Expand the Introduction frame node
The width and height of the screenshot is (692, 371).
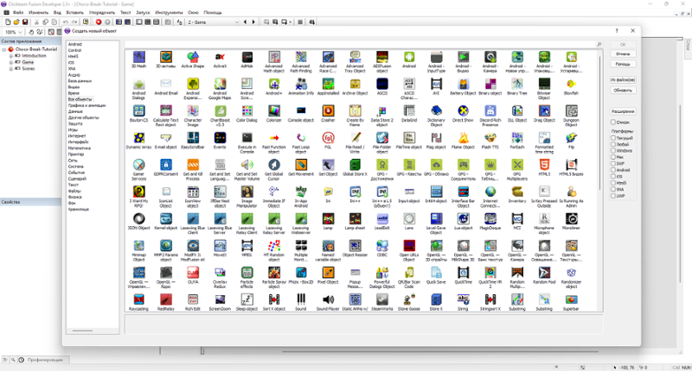point(10,56)
